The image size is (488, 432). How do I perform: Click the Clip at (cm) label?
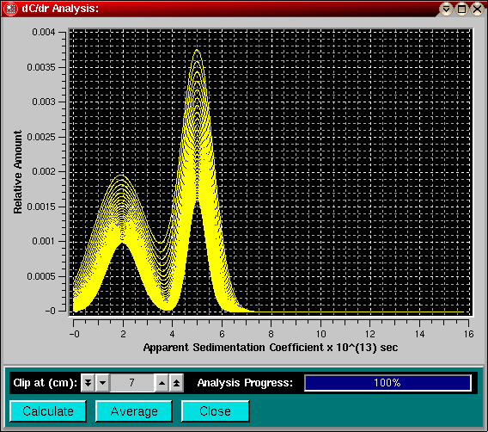coord(46,383)
